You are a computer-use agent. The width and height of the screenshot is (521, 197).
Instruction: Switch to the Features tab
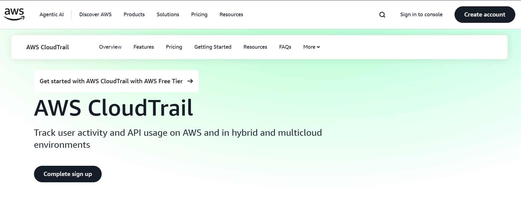(x=144, y=47)
